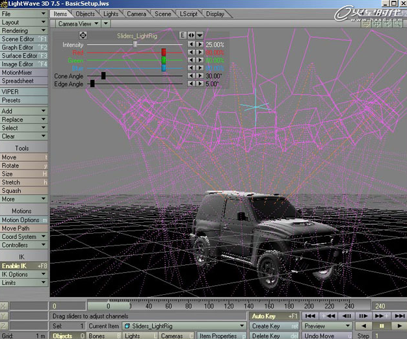Toggle the Z axis channel button
The height and width of the screenshot is (339, 407).
(x=4, y=326)
